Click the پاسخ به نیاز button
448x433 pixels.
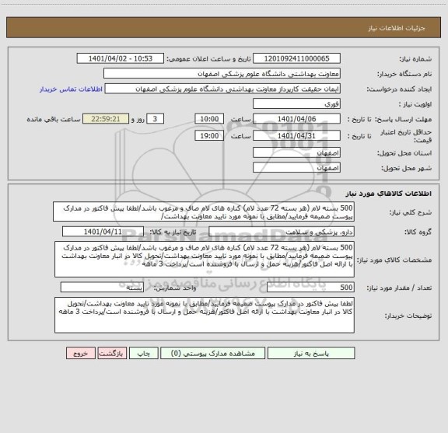click(x=311, y=353)
